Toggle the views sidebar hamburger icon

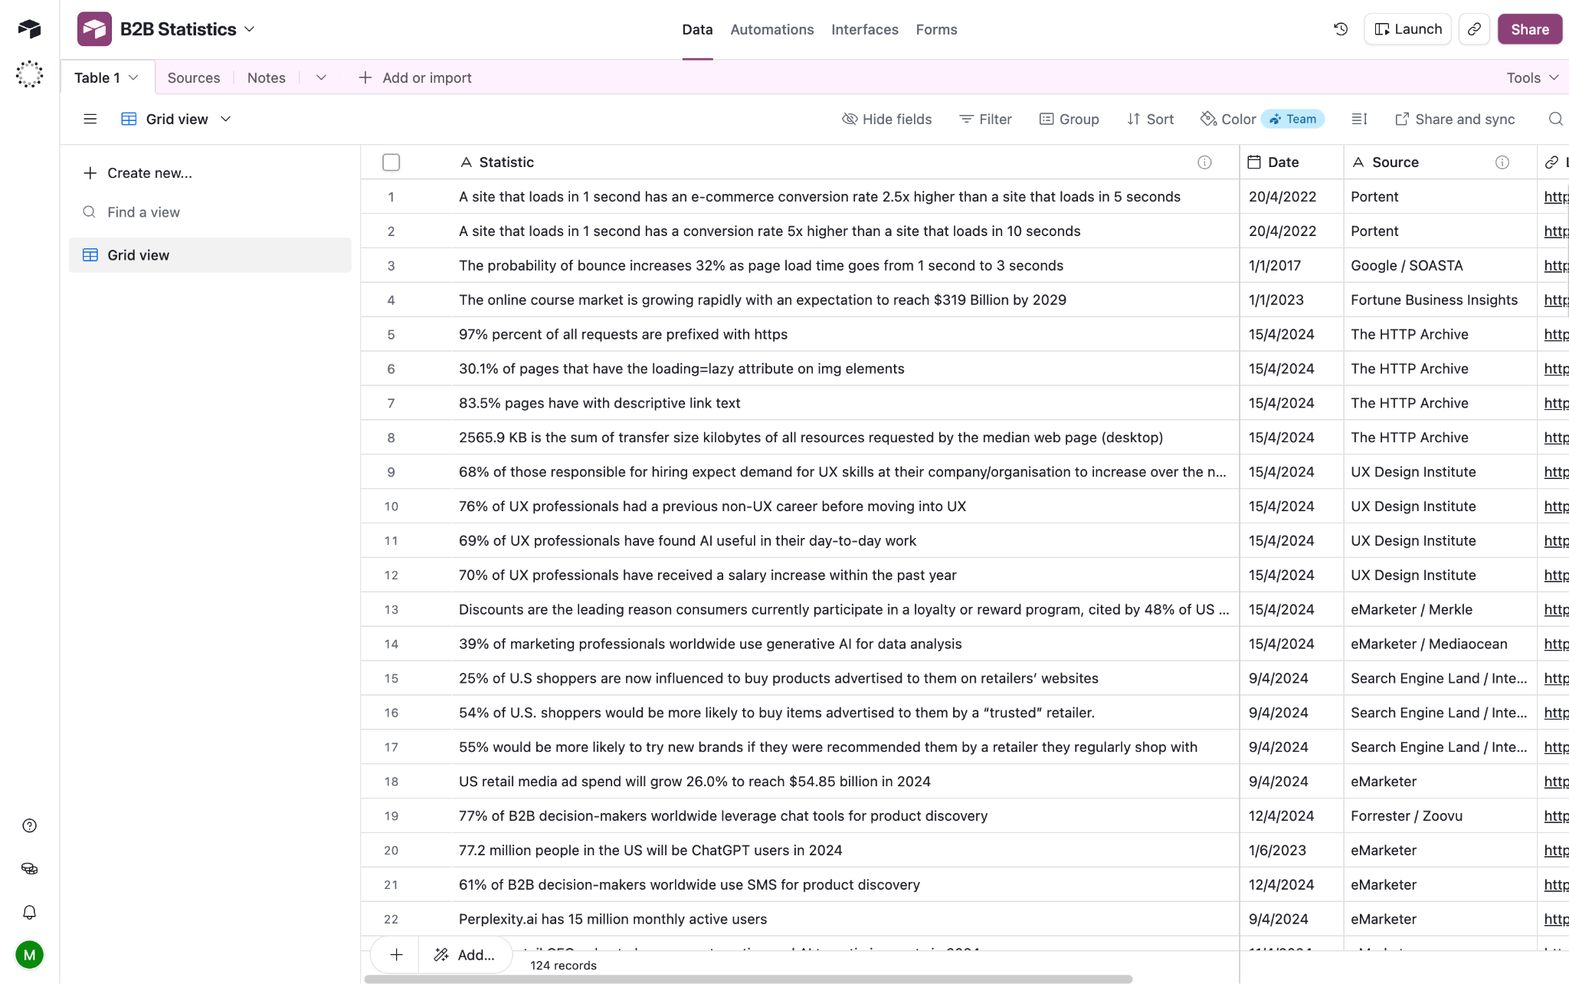click(90, 119)
